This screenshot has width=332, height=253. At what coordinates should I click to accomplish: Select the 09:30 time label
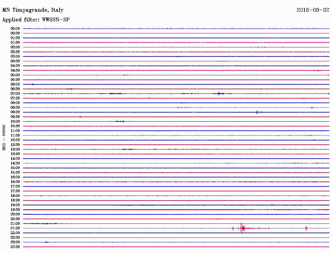(15, 117)
